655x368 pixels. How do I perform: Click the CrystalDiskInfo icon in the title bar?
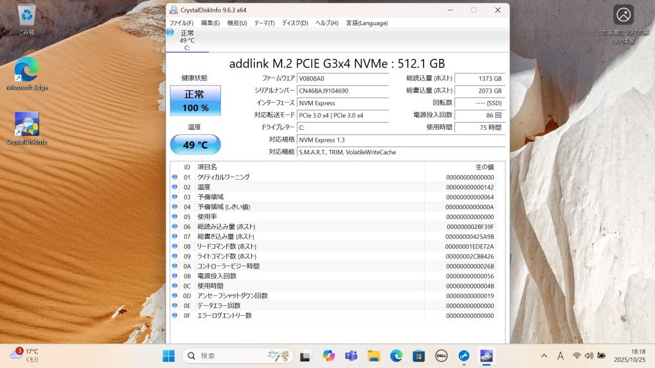pyautogui.click(x=172, y=10)
